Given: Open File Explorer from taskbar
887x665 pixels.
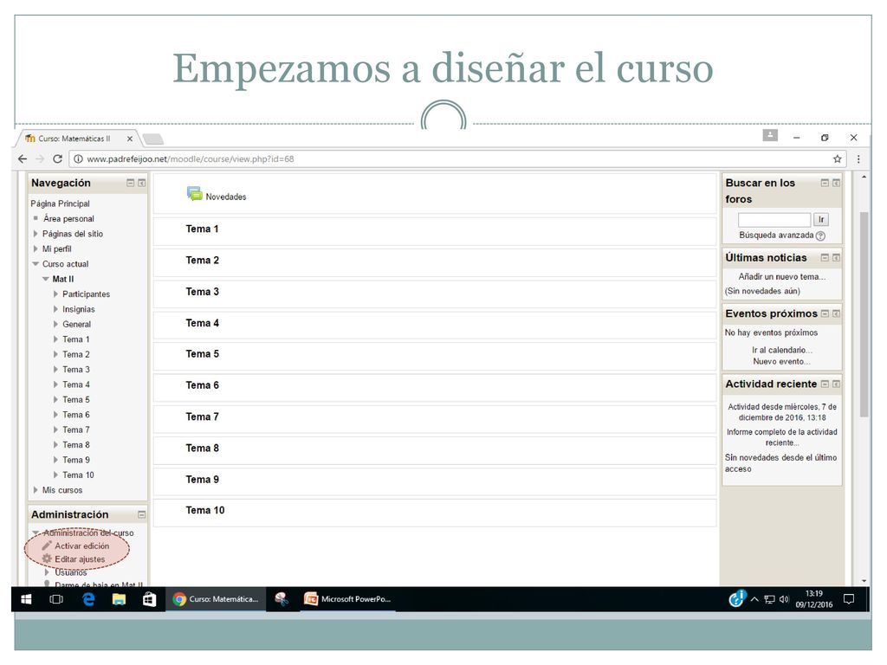Looking at the screenshot, I should tap(118, 599).
